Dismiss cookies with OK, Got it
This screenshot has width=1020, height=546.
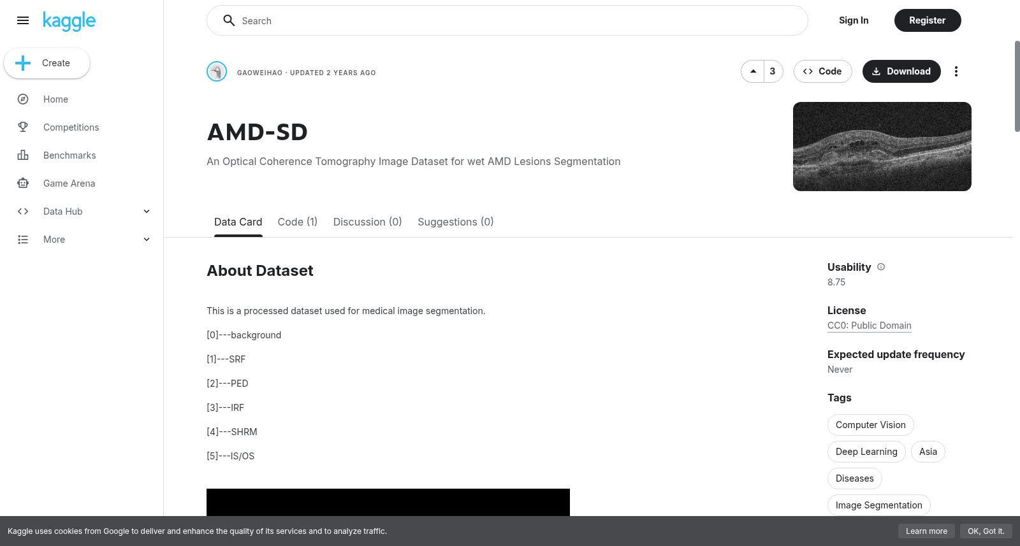point(986,531)
